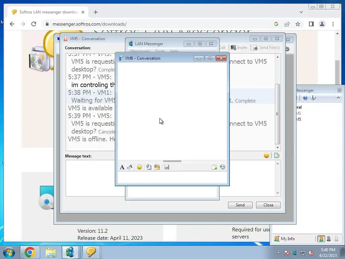The height and width of the screenshot is (259, 345).
Task: Click Invite in VM5 Conversation toolbar
Action: 239,48
